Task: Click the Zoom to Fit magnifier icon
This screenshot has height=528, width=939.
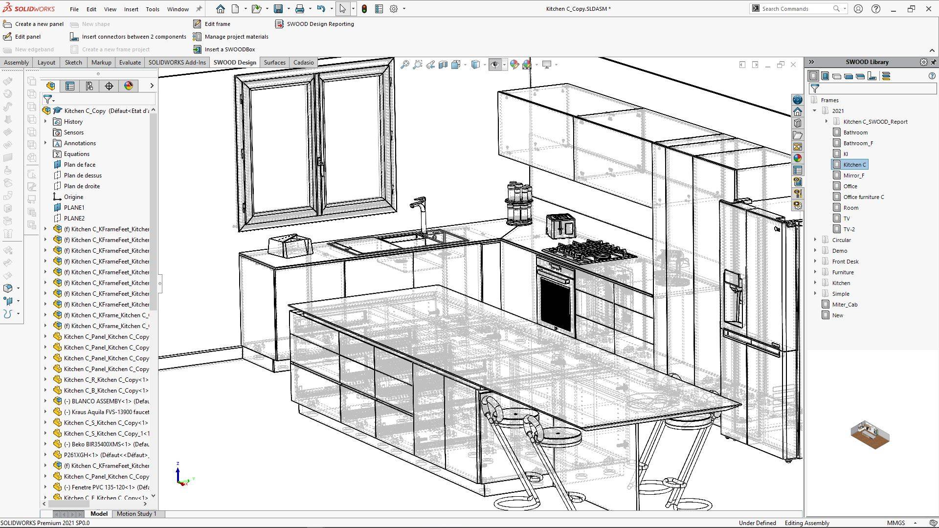Action: (405, 65)
